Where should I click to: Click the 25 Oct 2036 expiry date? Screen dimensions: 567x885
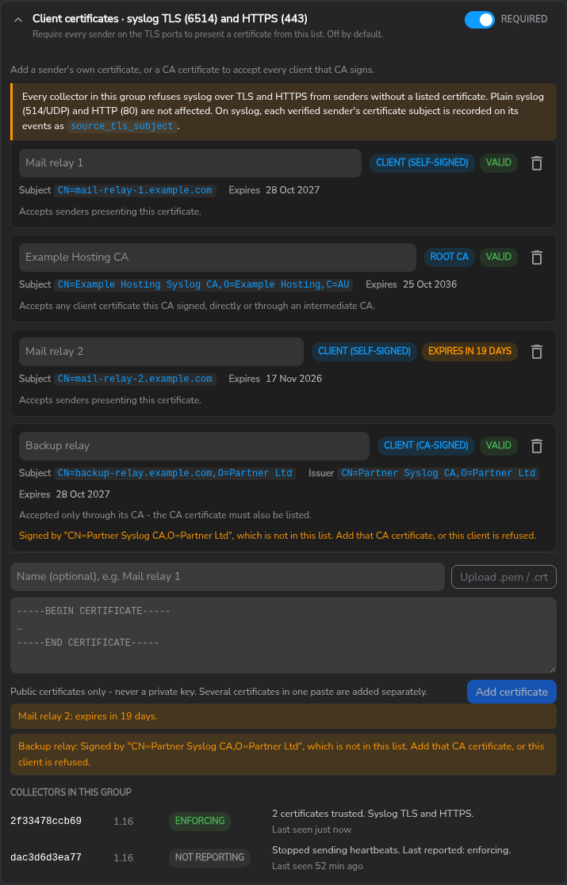click(431, 284)
